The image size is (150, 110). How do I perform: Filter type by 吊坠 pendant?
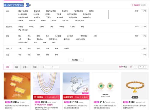(x=29, y=55)
